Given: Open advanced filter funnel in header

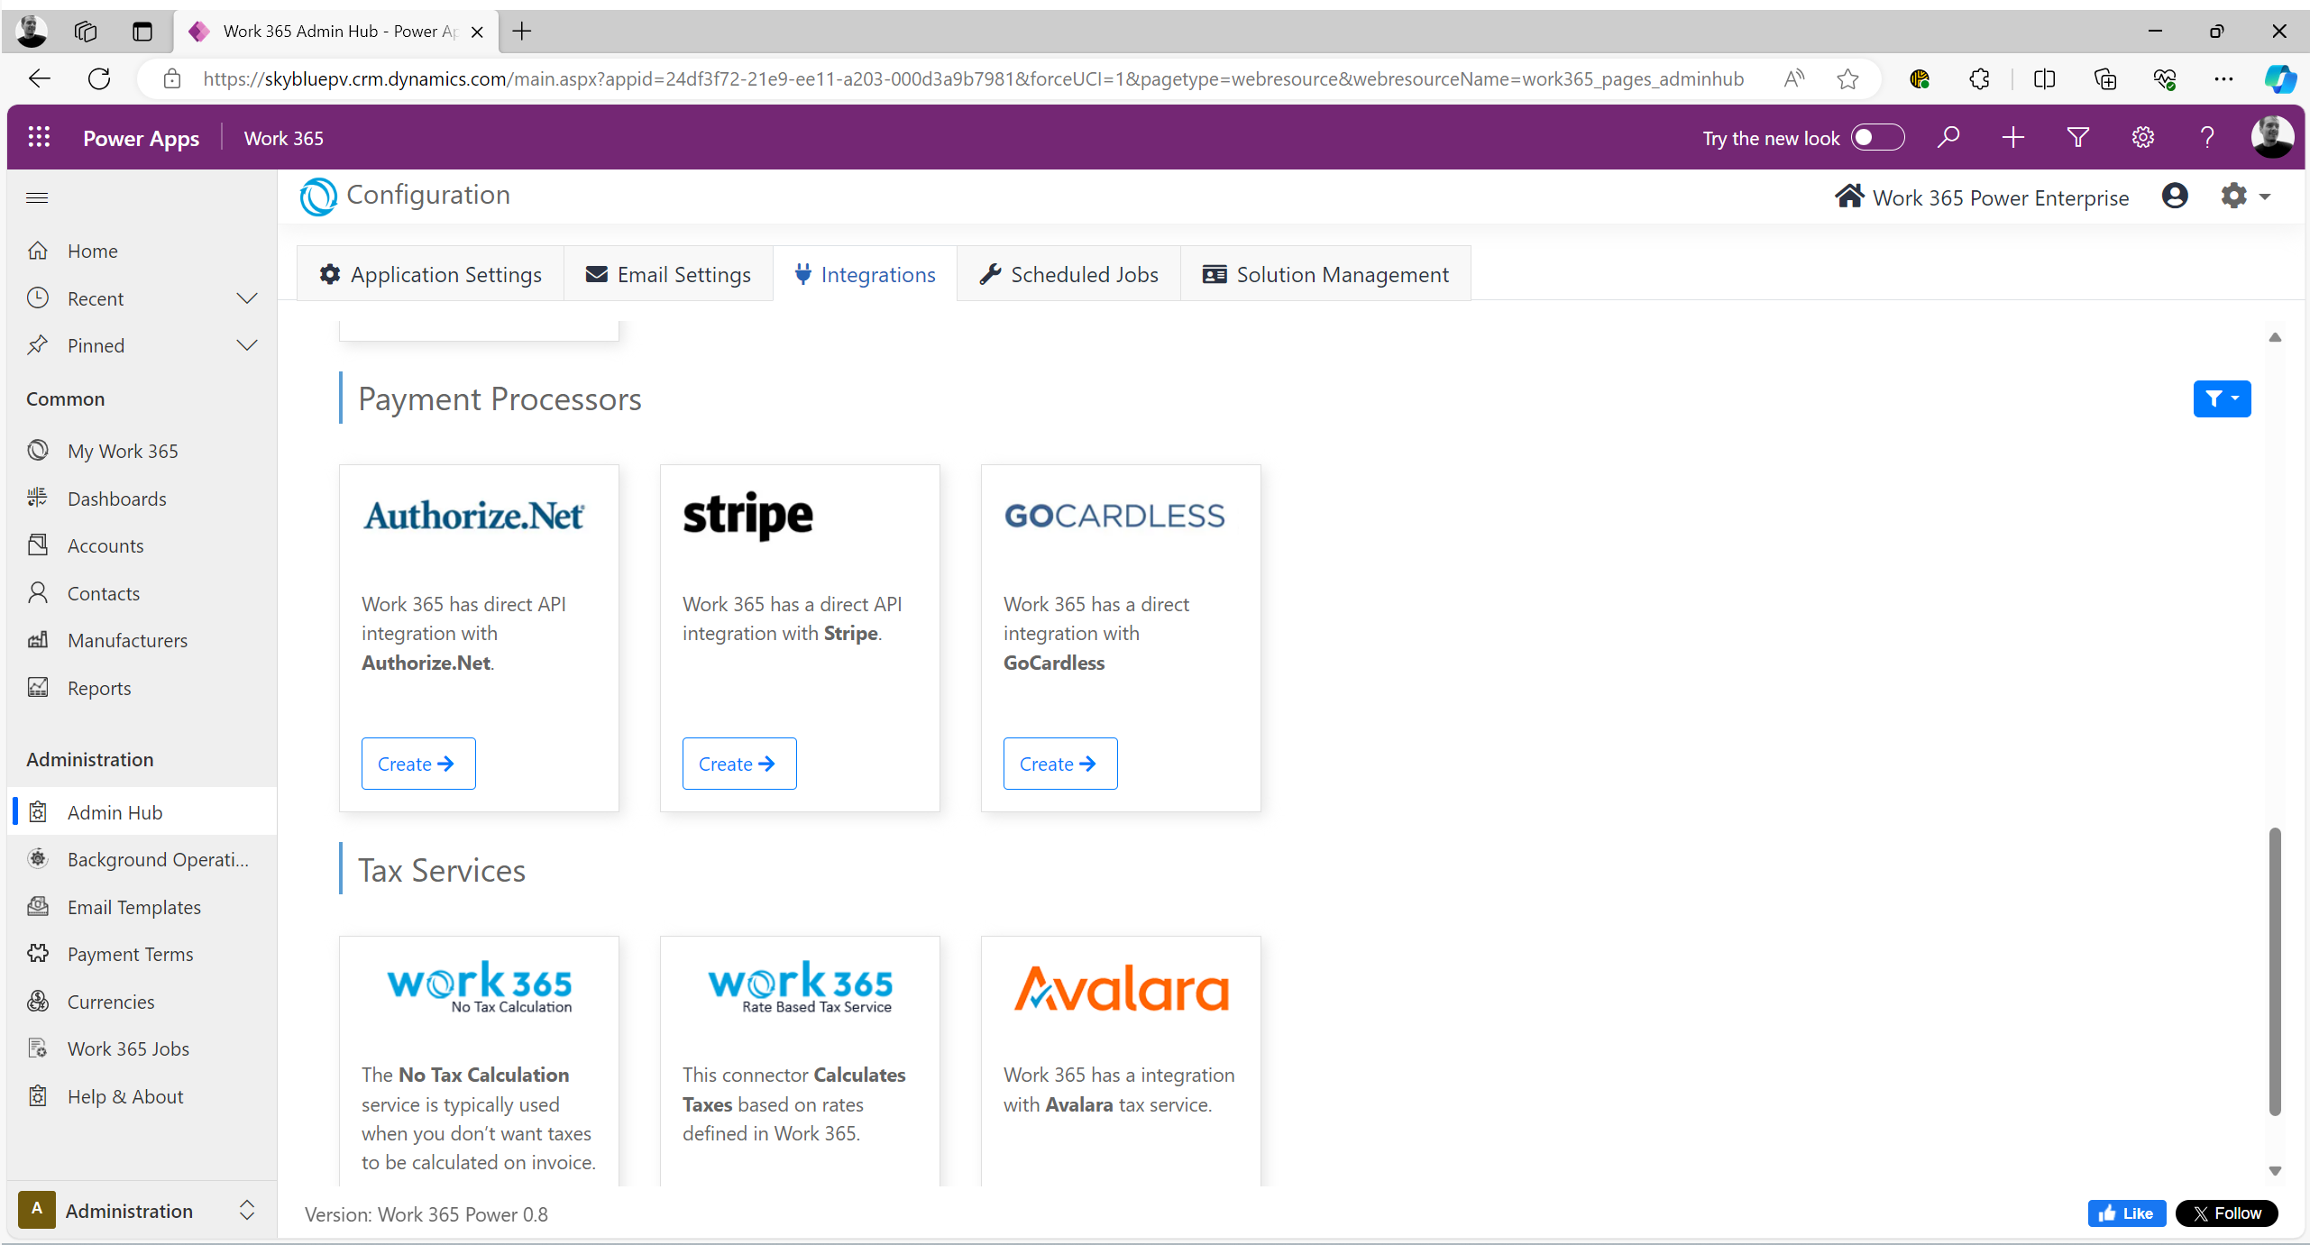Looking at the screenshot, I should tap(2077, 137).
